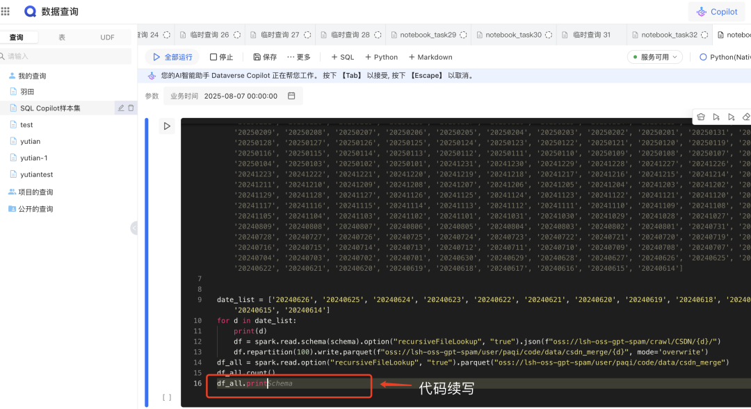The height and width of the screenshot is (409, 751).
Task: Switch to tab 临时查询 28
Action: [350, 35]
